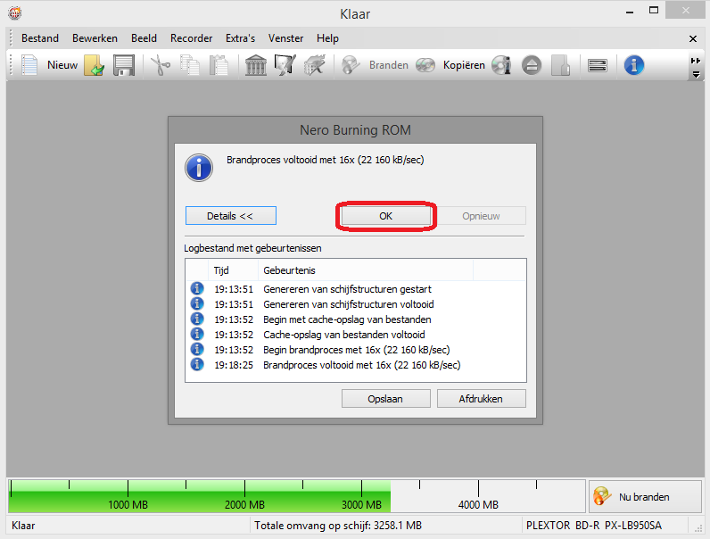The image size is (710, 539).
Task: Click the blue info icon in toolbar
Action: pyautogui.click(x=634, y=65)
